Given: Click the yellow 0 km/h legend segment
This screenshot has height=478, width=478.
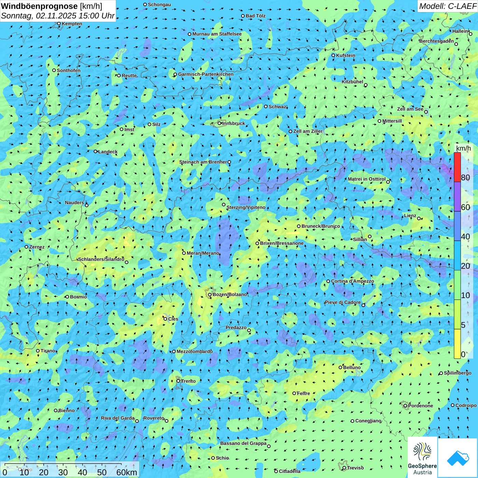Looking at the screenshot, I should [457, 344].
